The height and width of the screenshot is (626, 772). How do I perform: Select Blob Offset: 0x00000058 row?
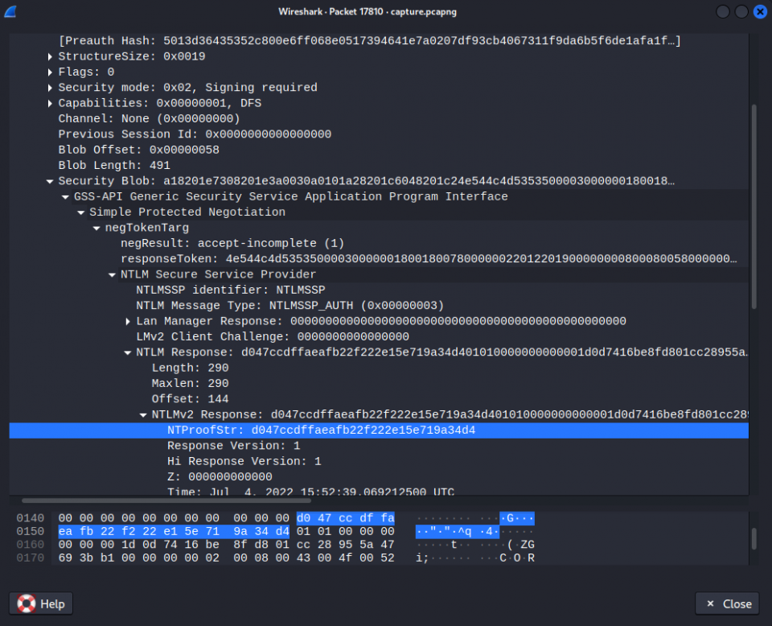(x=138, y=150)
